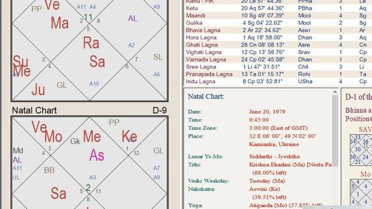The height and width of the screenshot is (209, 372).
Task: Click longitude value 1 Li 47' 31.51"
Action: pyautogui.click(x=261, y=67)
